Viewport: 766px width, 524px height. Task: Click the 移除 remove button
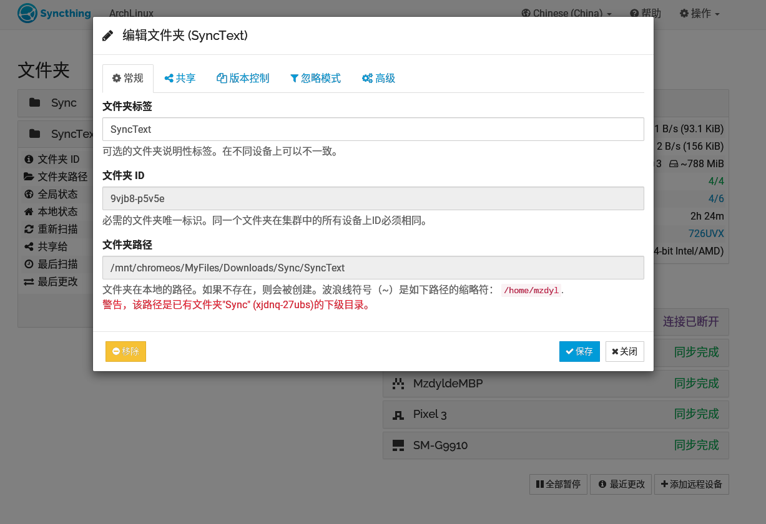(125, 351)
